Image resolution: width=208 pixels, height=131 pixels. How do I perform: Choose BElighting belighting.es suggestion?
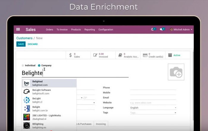[49, 126]
